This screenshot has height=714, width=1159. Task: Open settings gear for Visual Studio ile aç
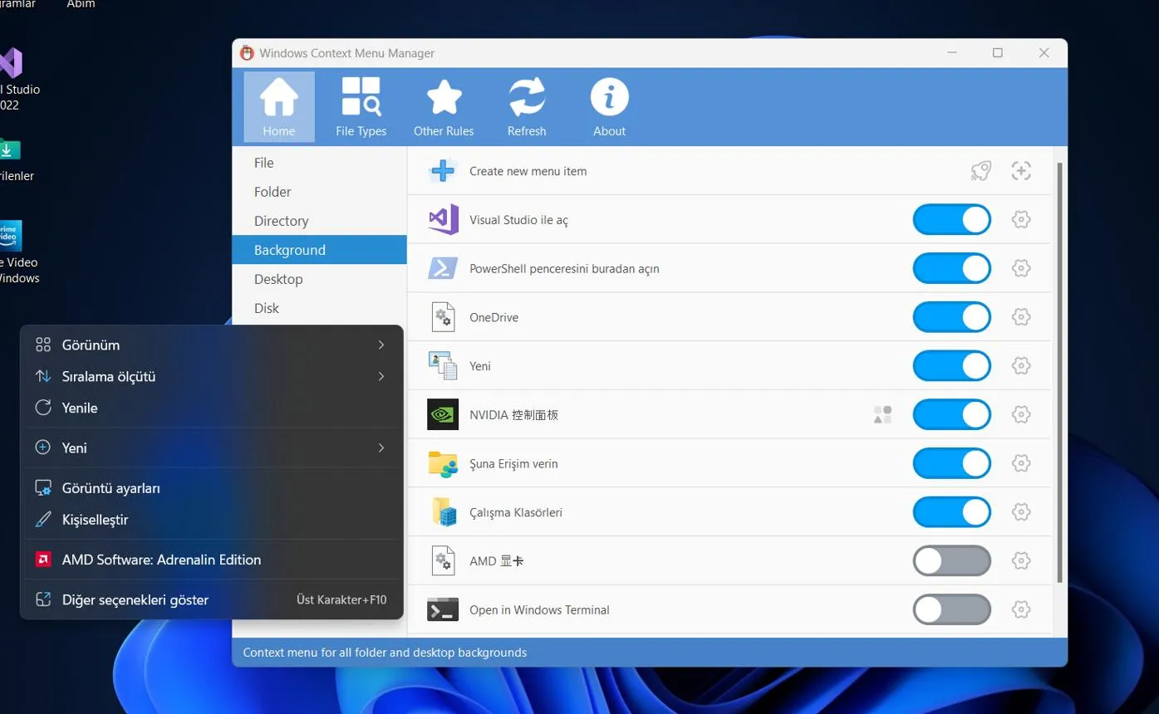[1021, 220]
